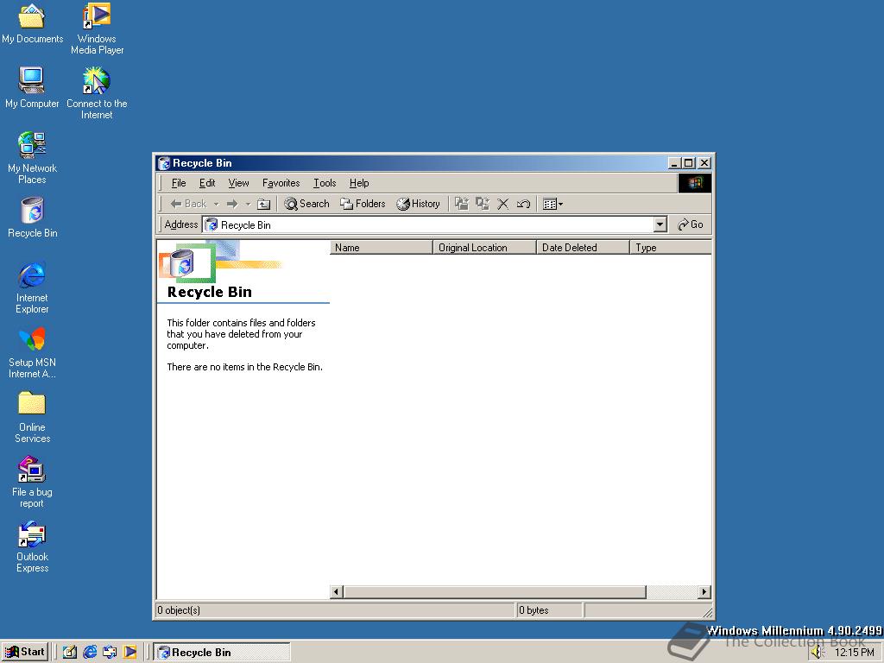
Task: Click the horizontal scrollbar left arrow
Action: point(337,591)
